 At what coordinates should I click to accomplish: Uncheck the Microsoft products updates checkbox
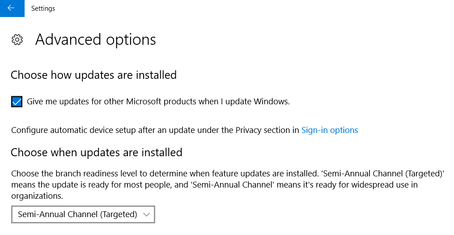tap(17, 102)
